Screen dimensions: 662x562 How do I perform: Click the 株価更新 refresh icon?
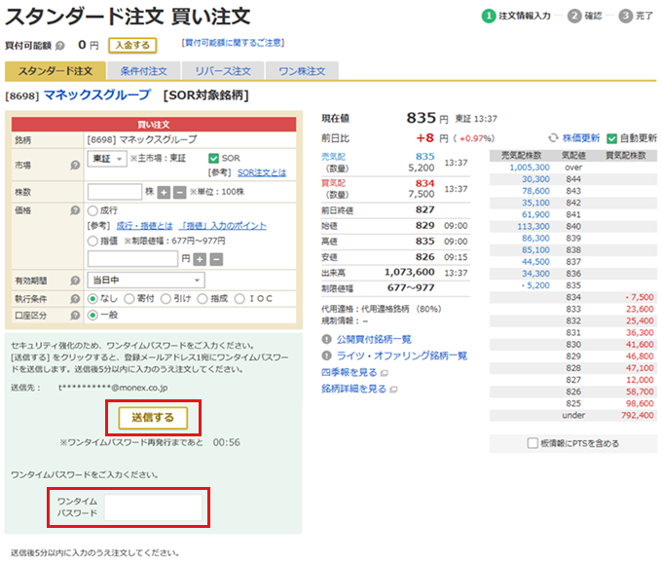(x=553, y=138)
